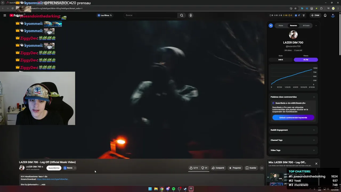Reload the page

tap(12, 8)
